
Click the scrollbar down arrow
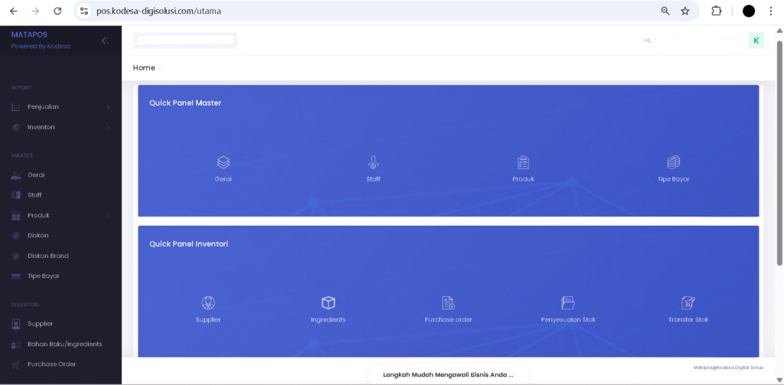[x=779, y=379]
